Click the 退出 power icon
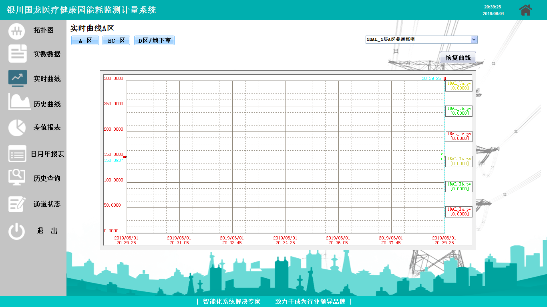The width and height of the screenshot is (547, 307). tap(17, 231)
